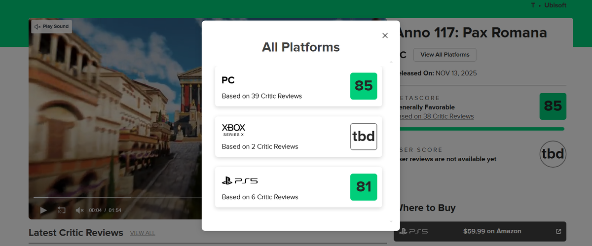Image resolution: width=592 pixels, height=246 pixels.
Task: Click the Where to Buy heading
Action: tap(427, 208)
